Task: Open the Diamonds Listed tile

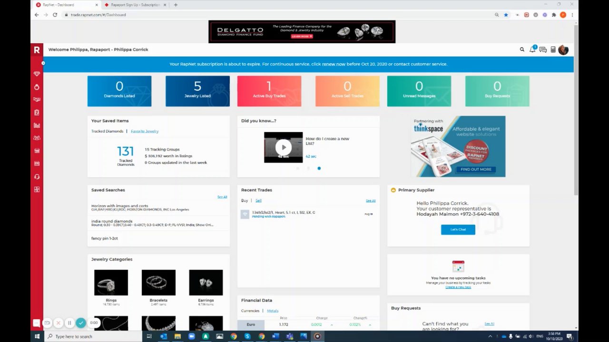Action: coord(119,91)
